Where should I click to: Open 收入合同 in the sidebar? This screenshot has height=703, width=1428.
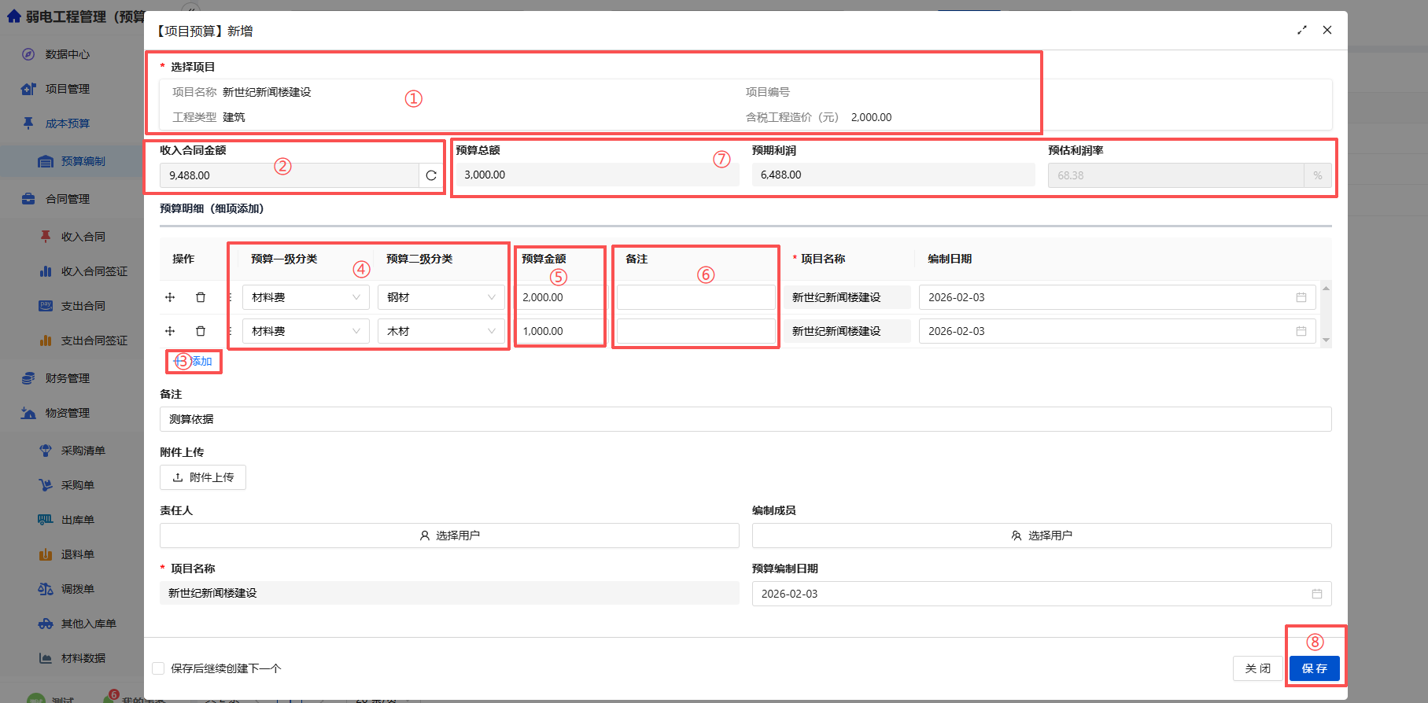click(83, 237)
